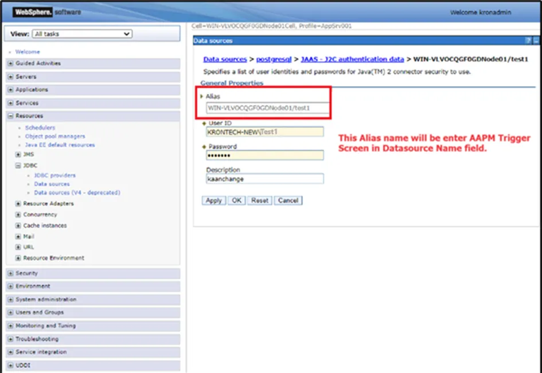This screenshot has width=542, height=373.
Task: Click the Description input field
Action: (x=265, y=178)
